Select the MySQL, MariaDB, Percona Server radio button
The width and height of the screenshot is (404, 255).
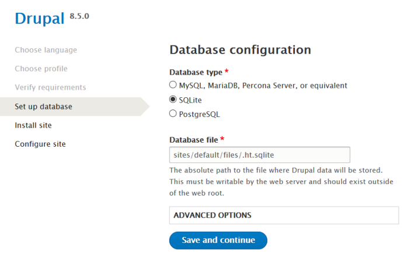coord(173,85)
